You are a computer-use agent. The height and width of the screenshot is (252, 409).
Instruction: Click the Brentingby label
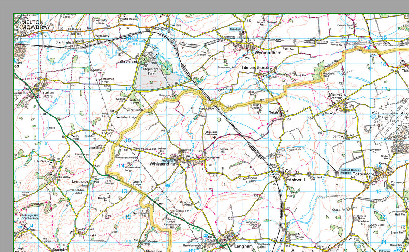(63, 42)
